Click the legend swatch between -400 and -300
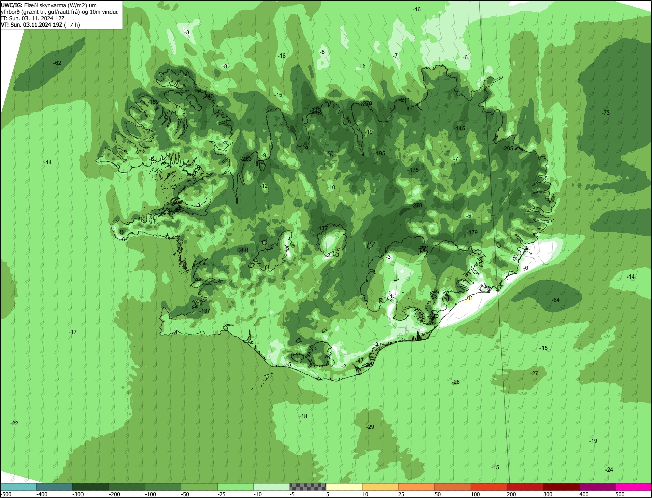Viewport: 652px width, 498px height. click(x=55, y=487)
